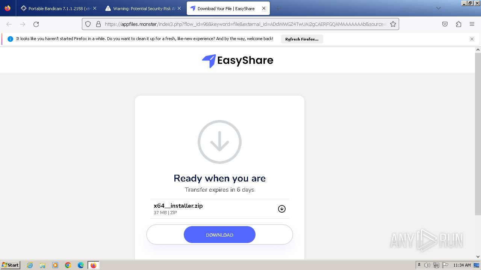Select the Firefox taskbar button
481x270 pixels.
[93, 265]
